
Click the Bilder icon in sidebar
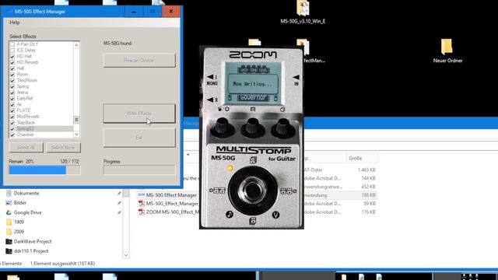[x=9, y=203]
